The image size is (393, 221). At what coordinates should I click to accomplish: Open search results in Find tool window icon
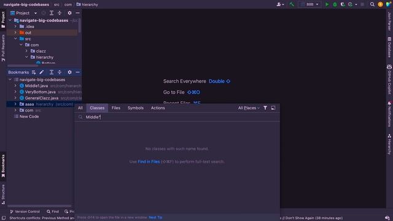pos(273,108)
